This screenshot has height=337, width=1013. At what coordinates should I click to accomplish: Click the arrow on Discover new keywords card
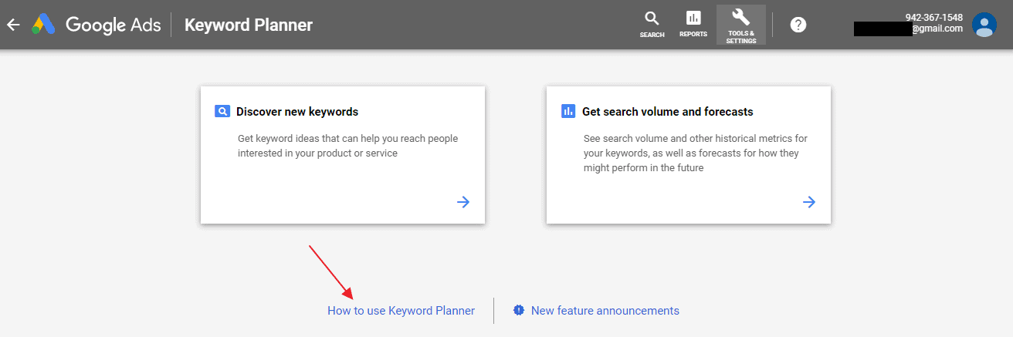463,202
